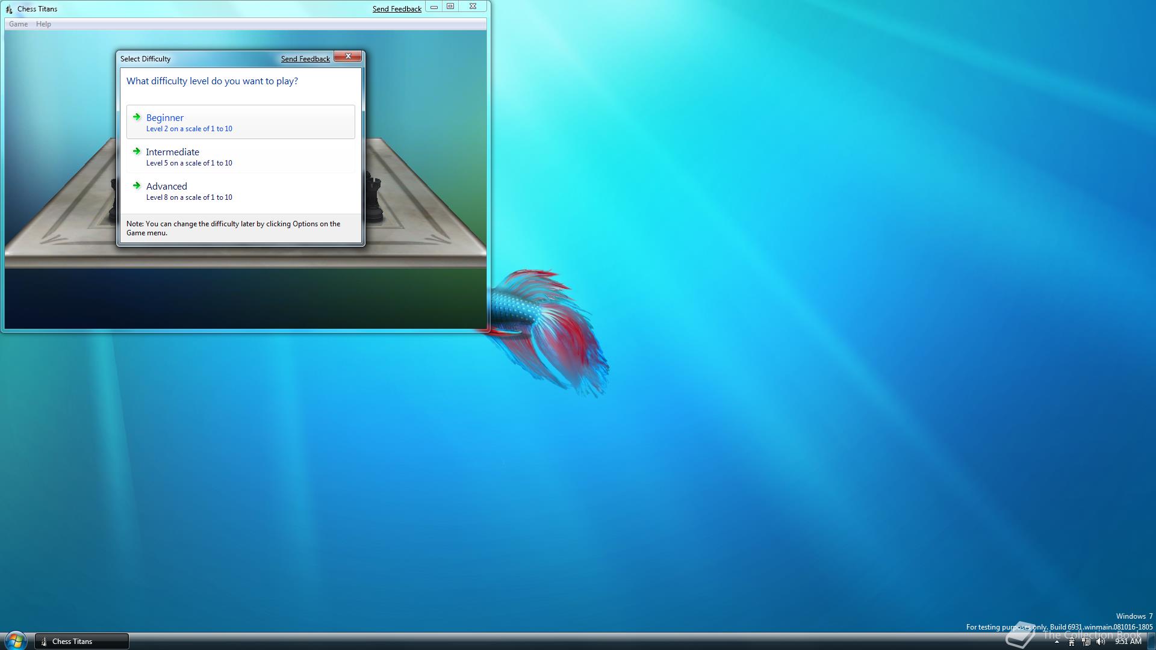Open the Game menu

pyautogui.click(x=18, y=24)
